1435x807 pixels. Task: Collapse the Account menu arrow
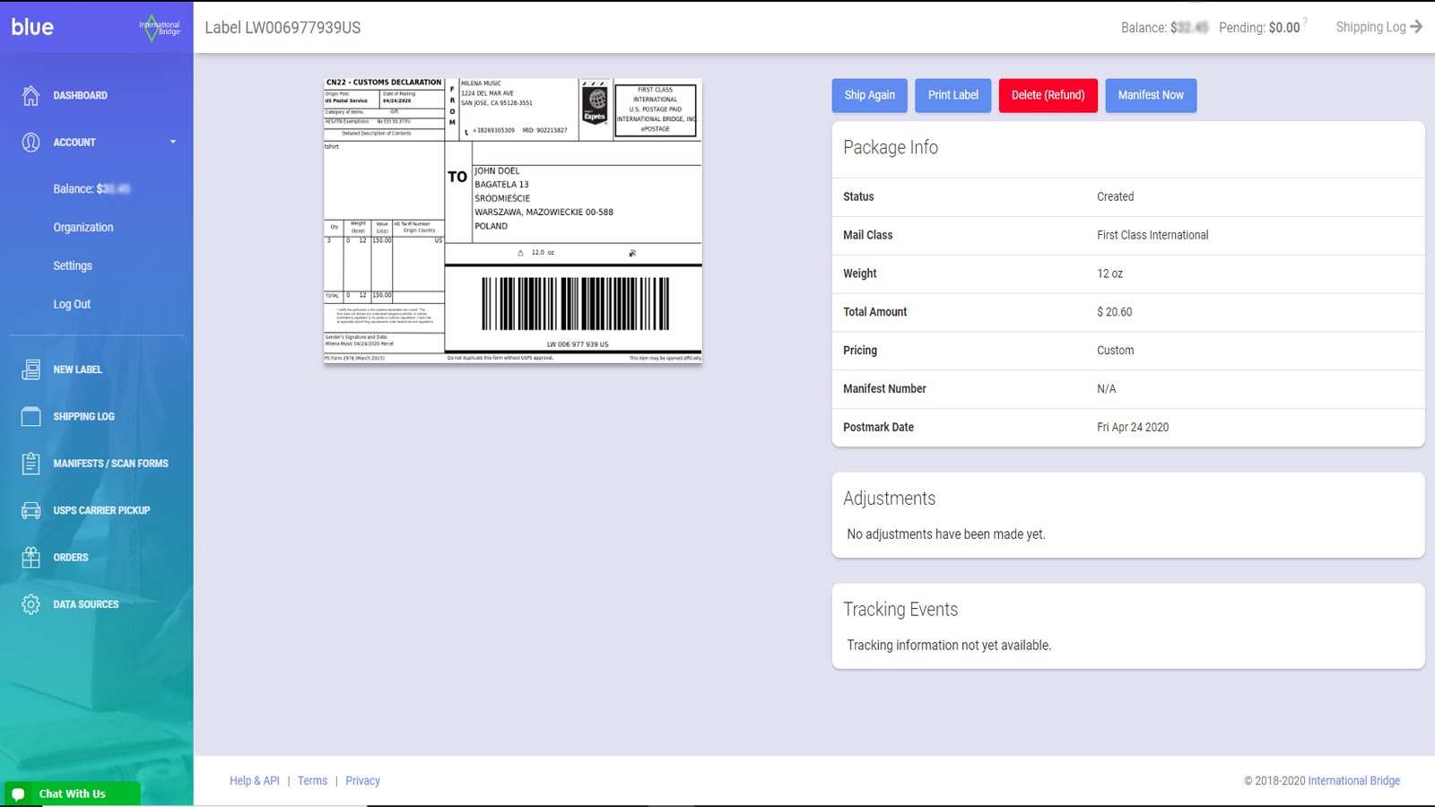tap(173, 142)
